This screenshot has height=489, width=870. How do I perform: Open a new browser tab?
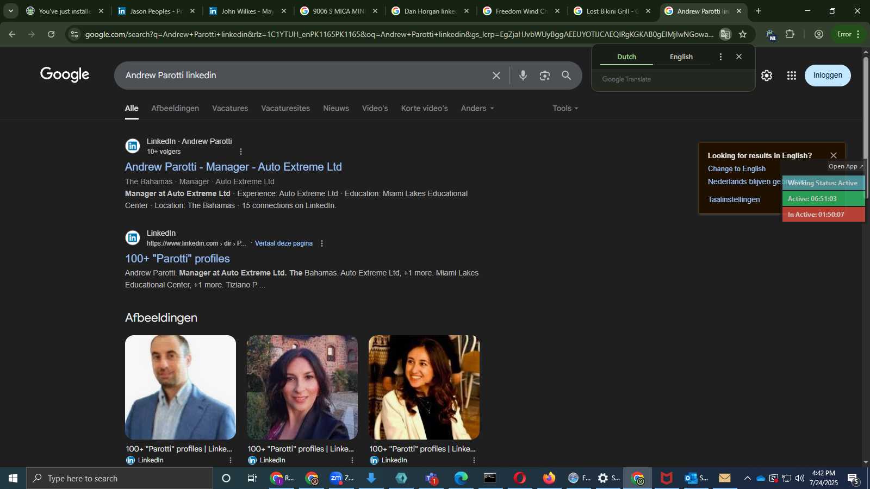point(759,11)
